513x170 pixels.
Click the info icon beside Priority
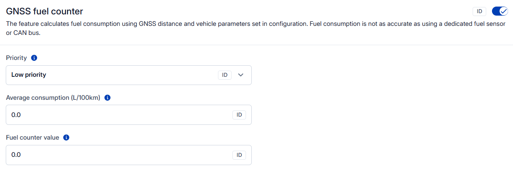pyautogui.click(x=34, y=58)
